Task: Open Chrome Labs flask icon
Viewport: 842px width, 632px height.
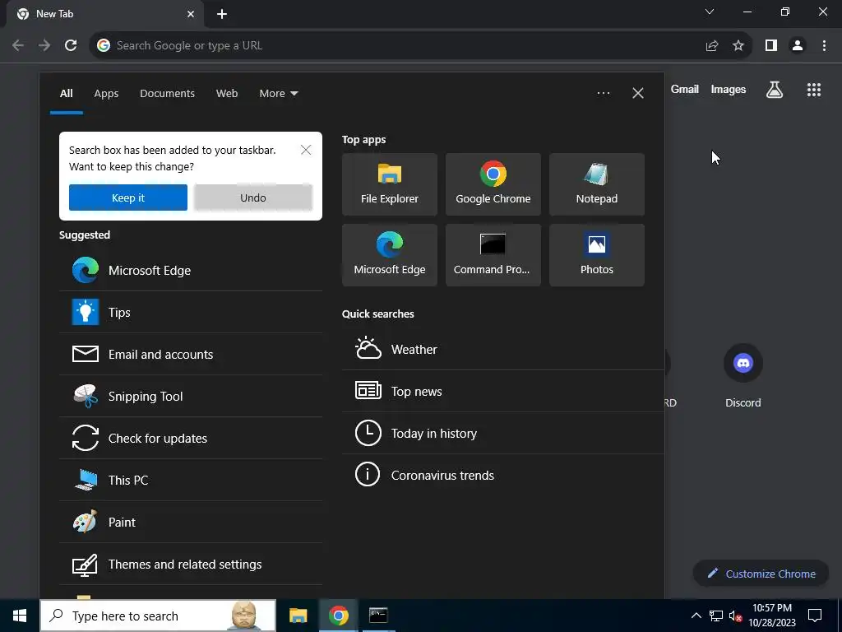Action: pos(775,90)
